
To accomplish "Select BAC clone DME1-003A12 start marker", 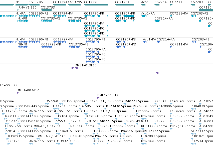I will [x=18, y=93].
